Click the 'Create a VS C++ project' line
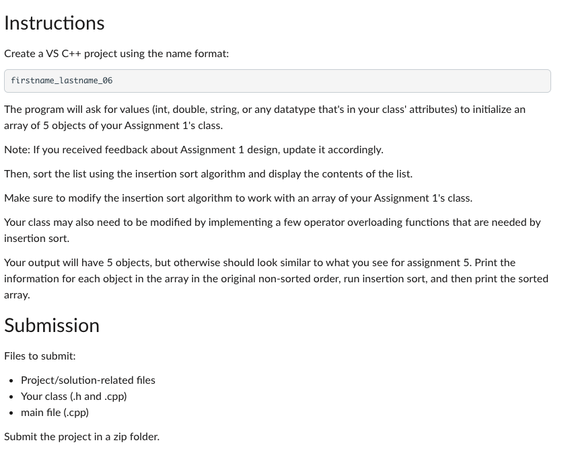The width and height of the screenshot is (572, 455). [116, 54]
